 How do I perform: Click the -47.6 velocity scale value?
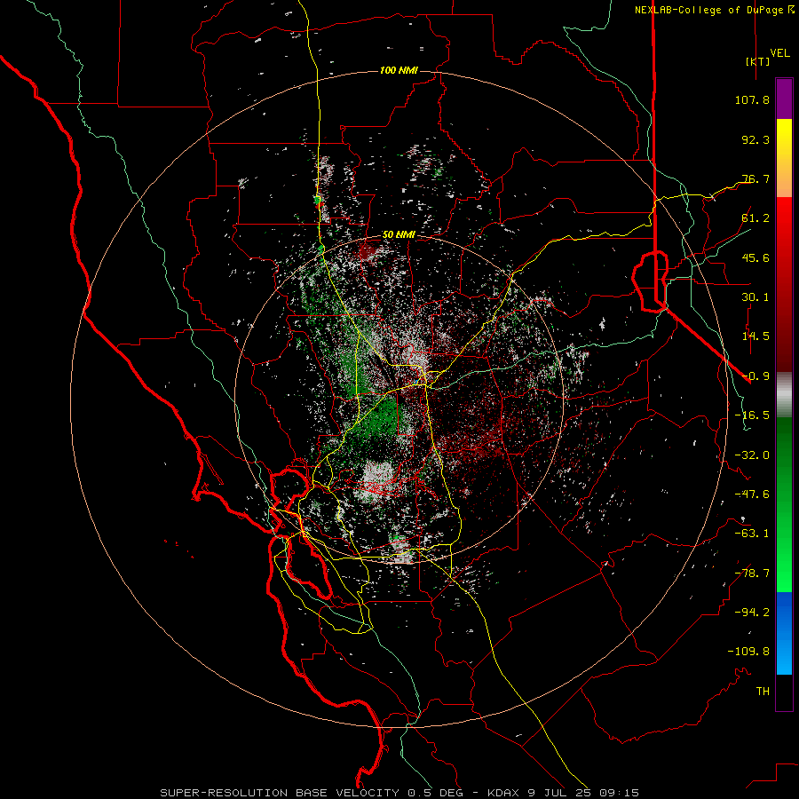click(752, 494)
